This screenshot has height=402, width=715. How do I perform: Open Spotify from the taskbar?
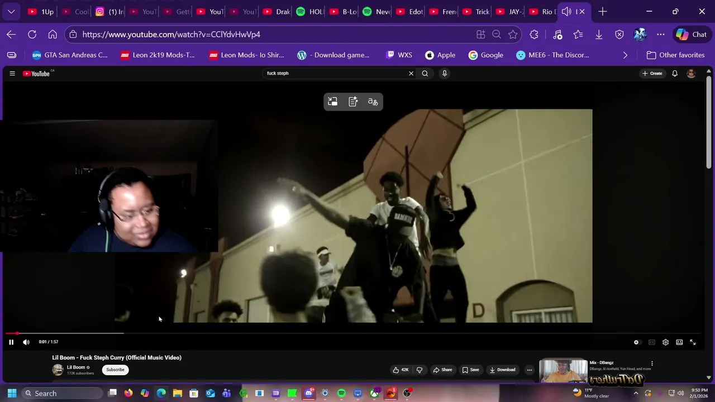tap(341, 394)
